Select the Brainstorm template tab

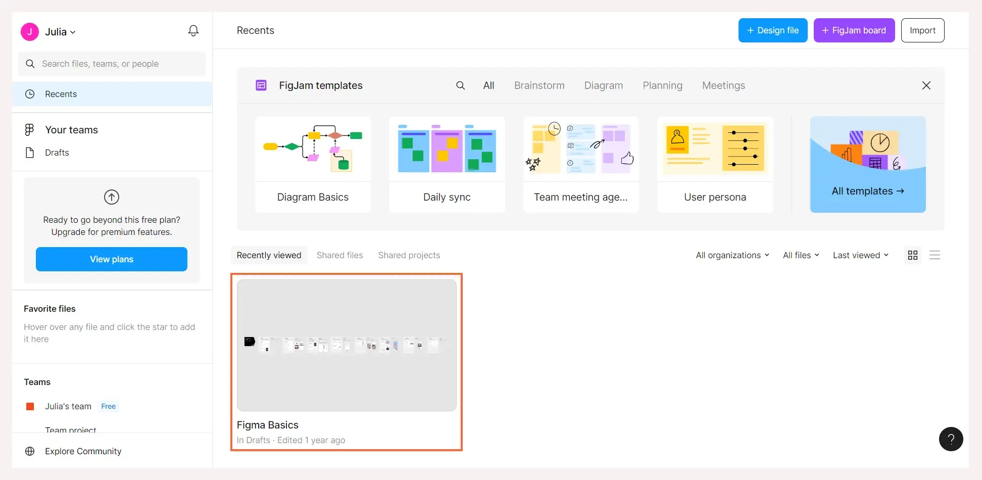tap(539, 85)
